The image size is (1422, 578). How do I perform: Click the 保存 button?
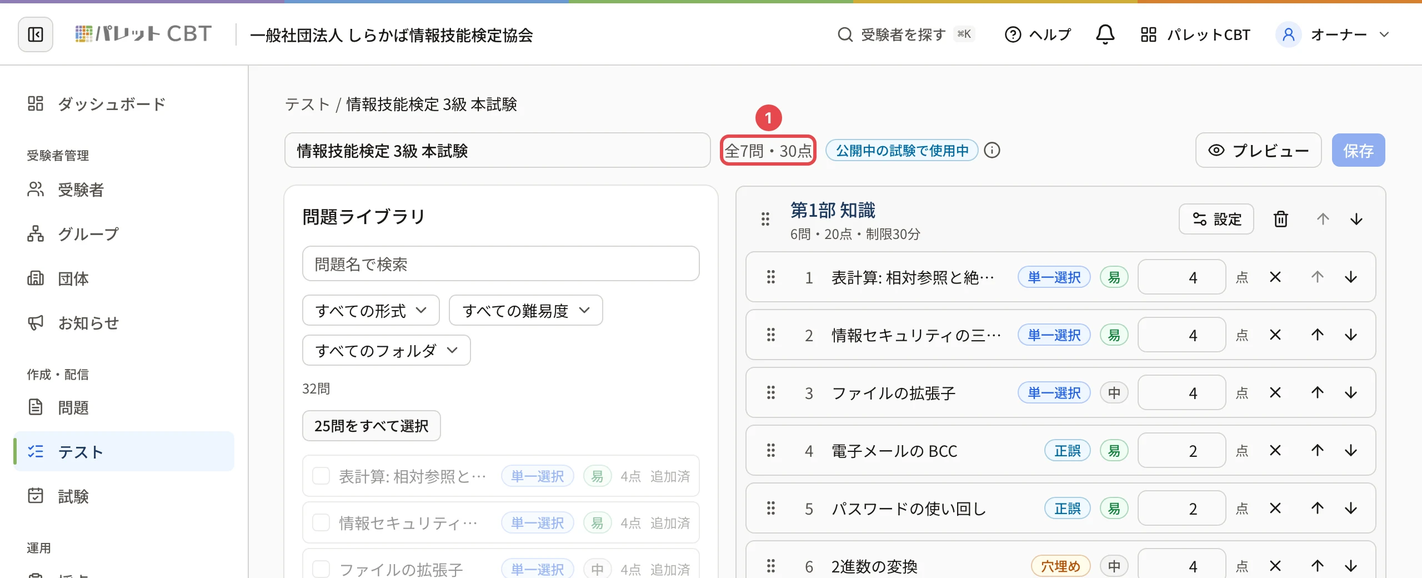click(1358, 150)
